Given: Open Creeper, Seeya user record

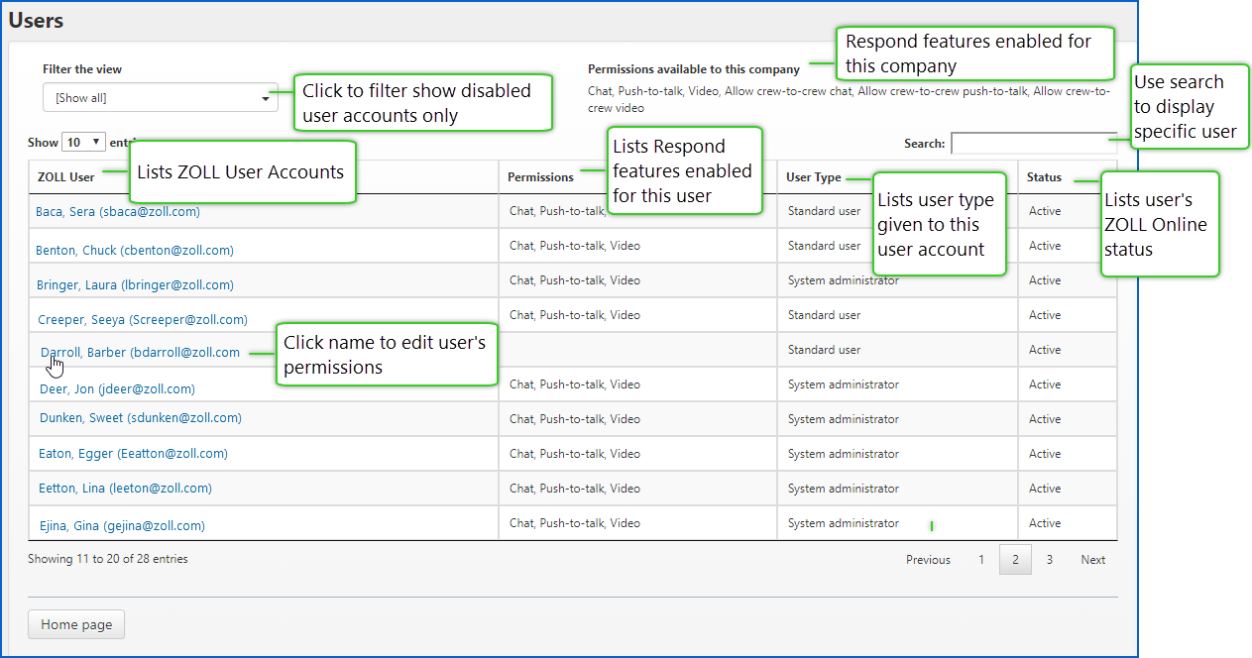Looking at the screenshot, I should pos(142,320).
